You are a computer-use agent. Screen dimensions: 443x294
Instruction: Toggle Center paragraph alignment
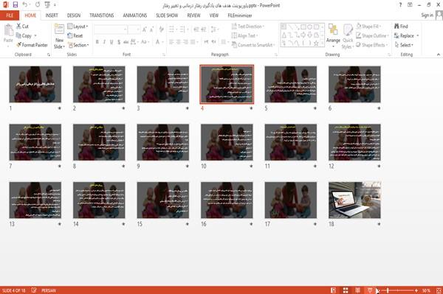point(178,42)
